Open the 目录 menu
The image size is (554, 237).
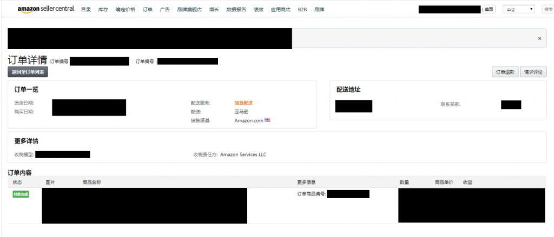(x=86, y=10)
